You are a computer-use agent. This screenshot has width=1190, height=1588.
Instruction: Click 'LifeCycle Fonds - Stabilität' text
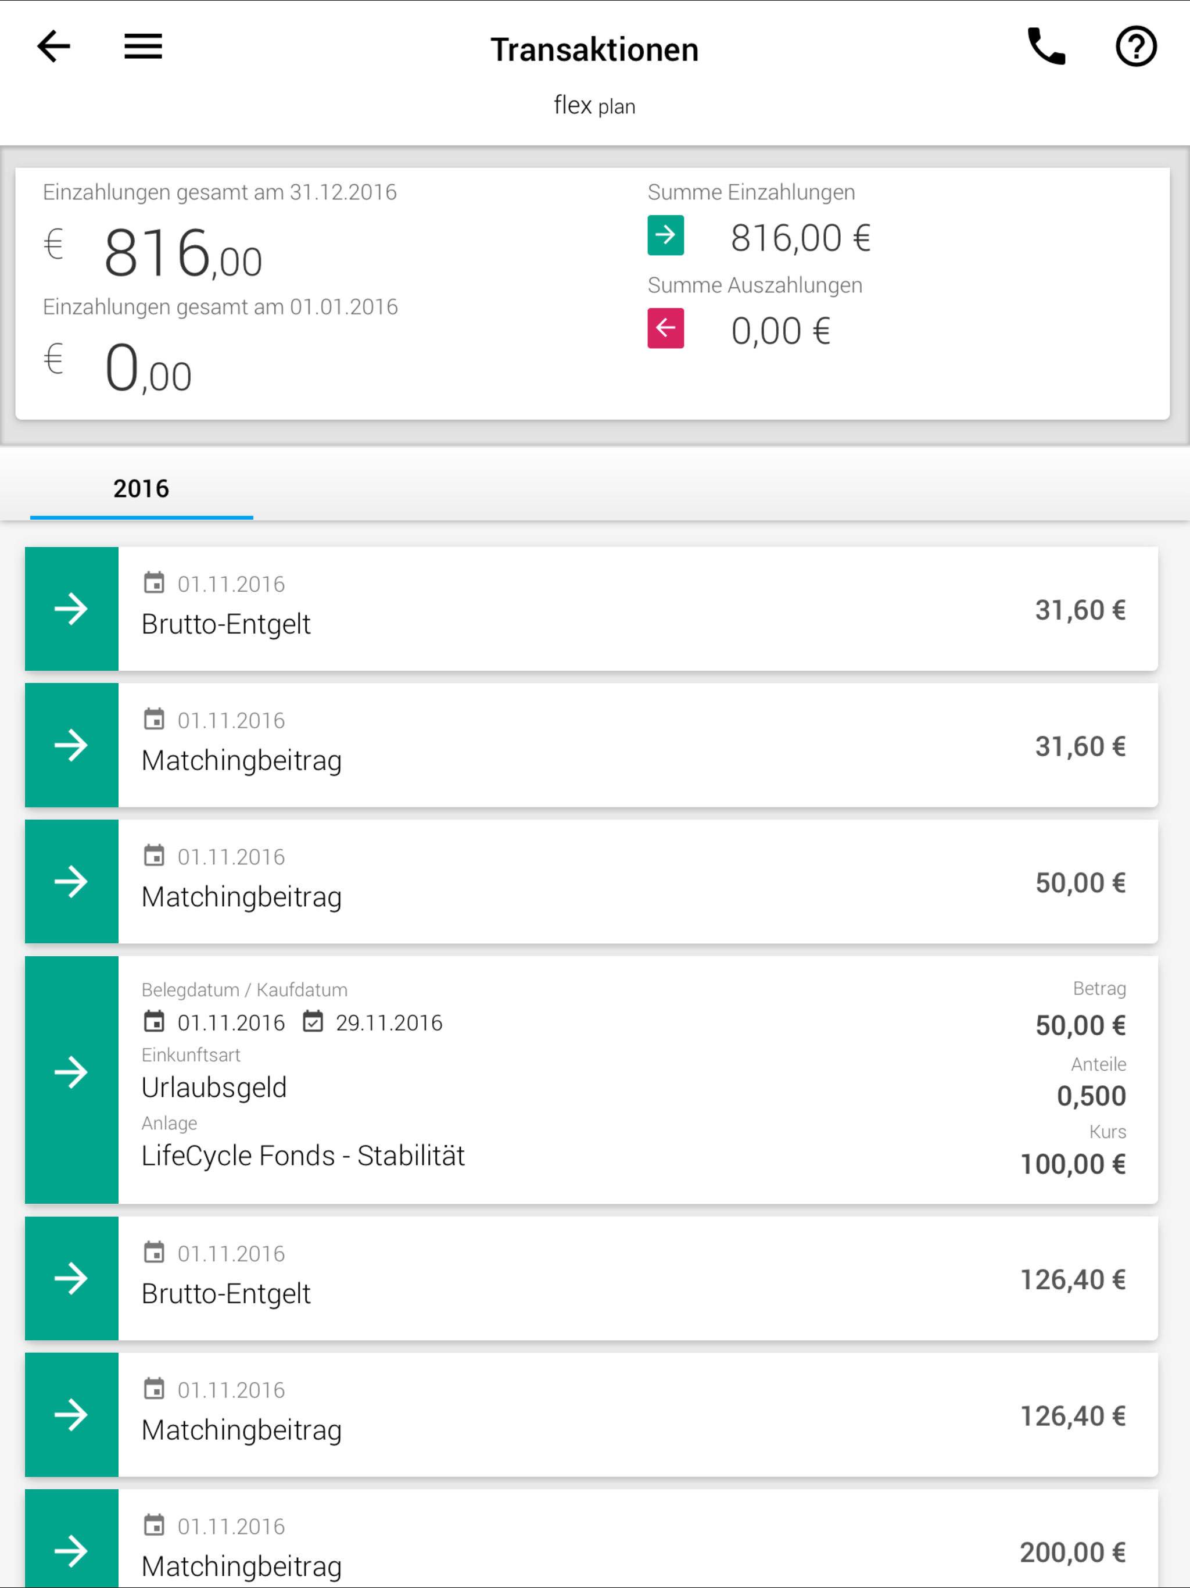tap(303, 1156)
